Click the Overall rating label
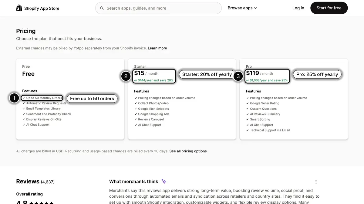 (x=29, y=194)
